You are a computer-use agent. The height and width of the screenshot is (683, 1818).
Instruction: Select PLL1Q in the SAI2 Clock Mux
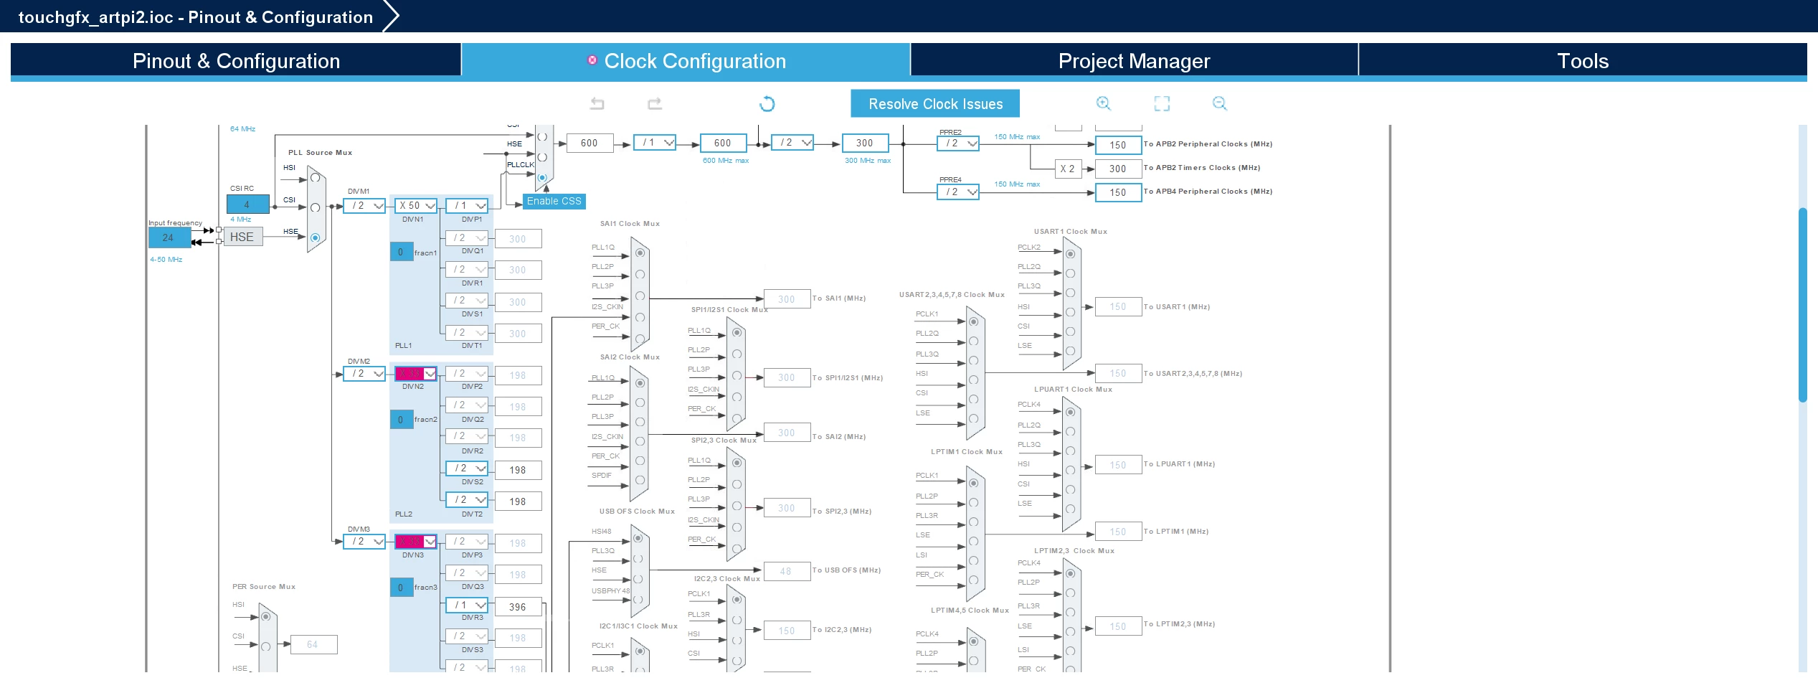click(640, 383)
